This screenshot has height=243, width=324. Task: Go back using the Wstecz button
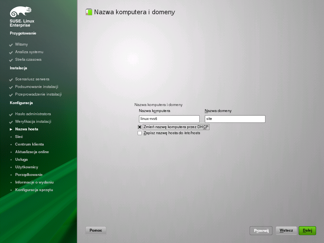click(286, 231)
